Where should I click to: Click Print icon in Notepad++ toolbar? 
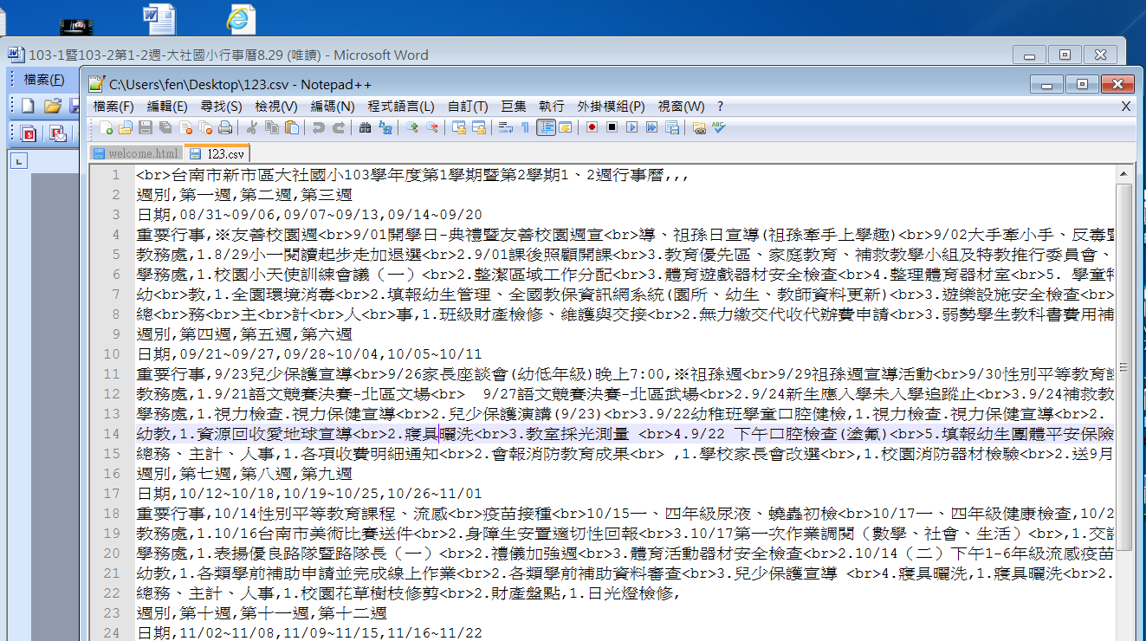pyautogui.click(x=225, y=127)
